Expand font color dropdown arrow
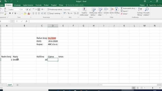Screen dimensions: 162x91 31,13
